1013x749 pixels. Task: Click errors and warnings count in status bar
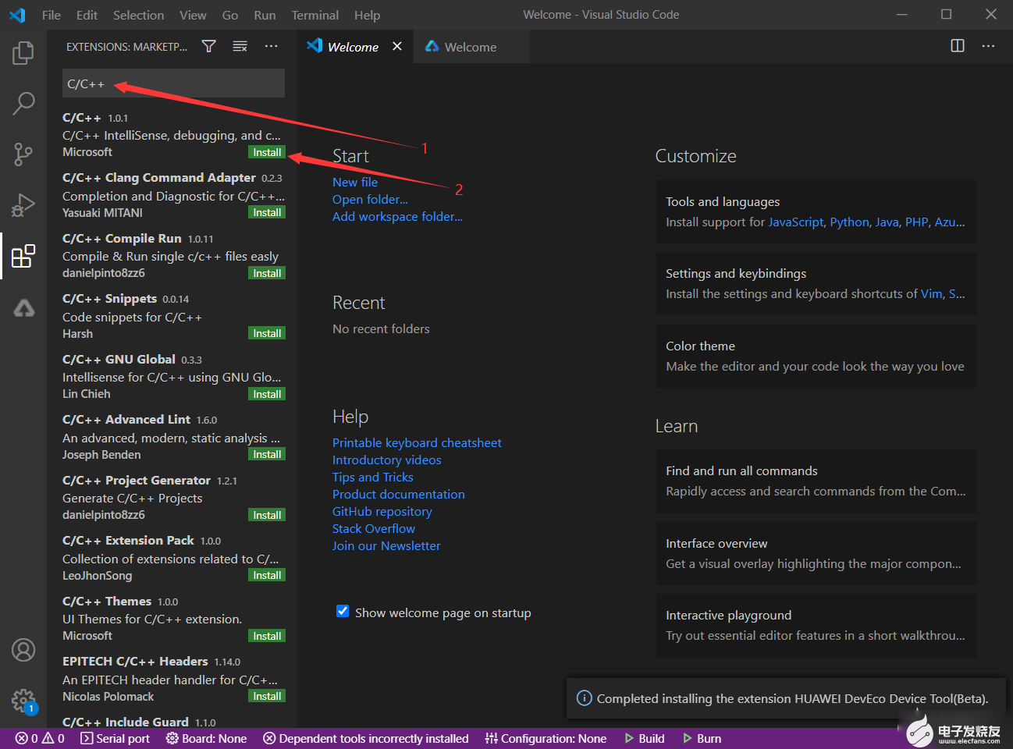coord(40,738)
